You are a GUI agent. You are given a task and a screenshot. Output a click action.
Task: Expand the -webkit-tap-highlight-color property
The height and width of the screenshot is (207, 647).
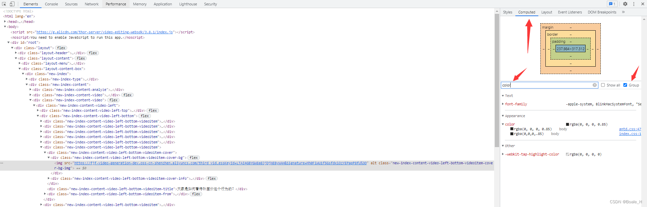503,154
